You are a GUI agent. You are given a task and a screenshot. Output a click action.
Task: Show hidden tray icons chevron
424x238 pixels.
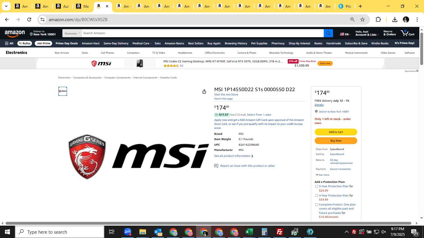347,232
